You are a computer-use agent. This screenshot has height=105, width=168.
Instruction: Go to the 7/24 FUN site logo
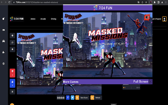coord(17,19)
